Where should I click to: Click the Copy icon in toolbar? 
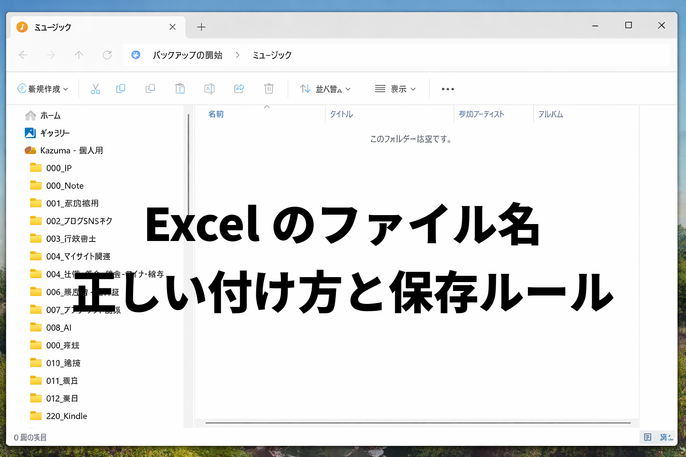click(x=121, y=89)
